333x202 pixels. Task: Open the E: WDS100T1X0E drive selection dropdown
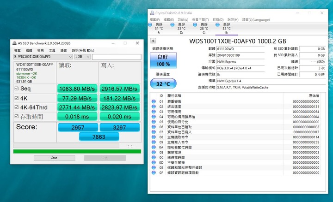(x=43, y=57)
